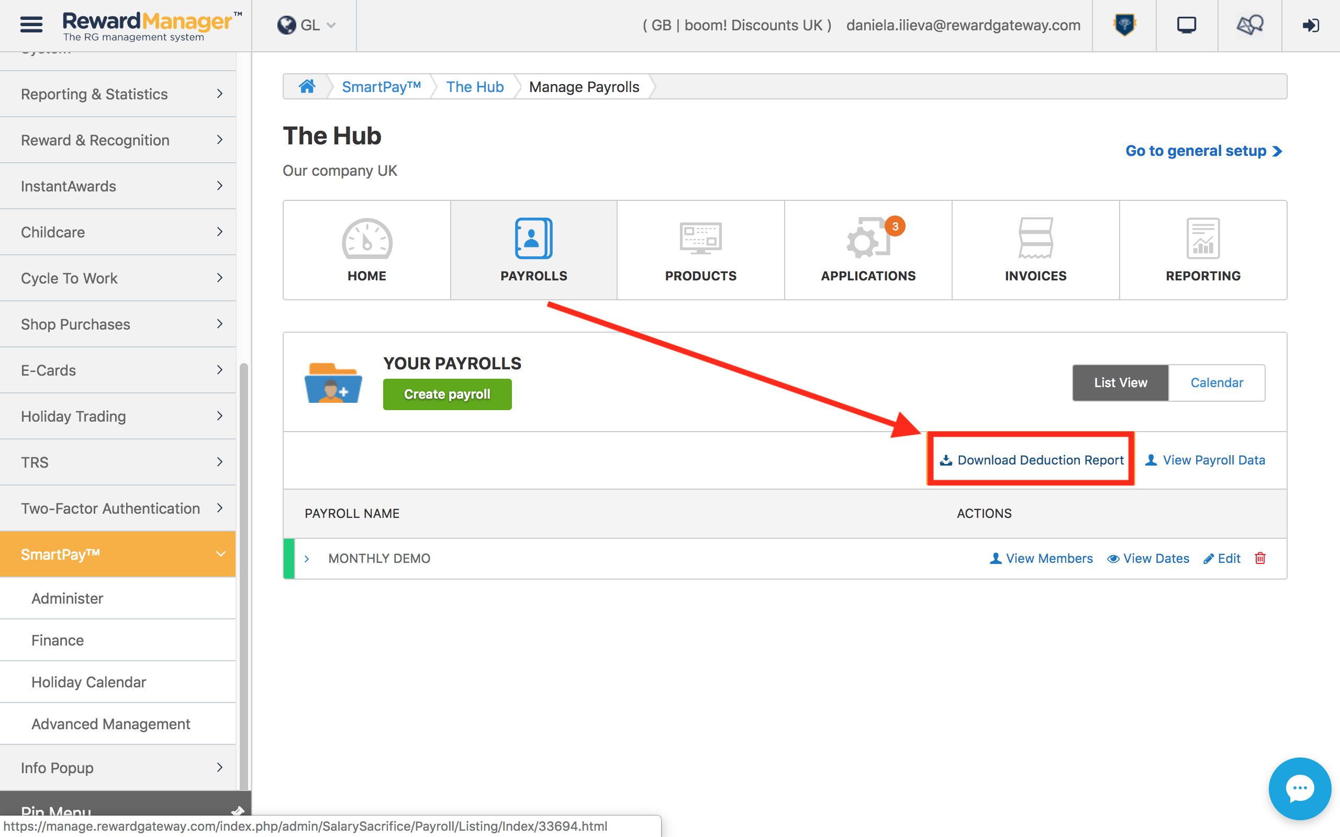Click the shield badge icon in header

(x=1124, y=25)
